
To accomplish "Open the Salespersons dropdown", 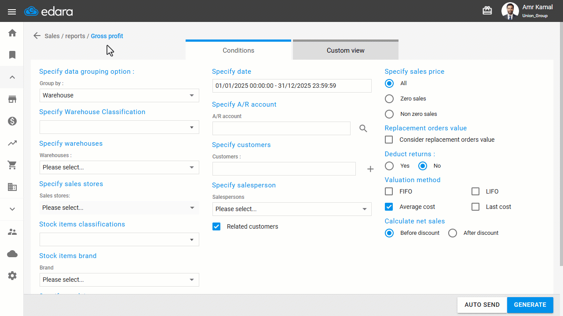I will pos(292,209).
